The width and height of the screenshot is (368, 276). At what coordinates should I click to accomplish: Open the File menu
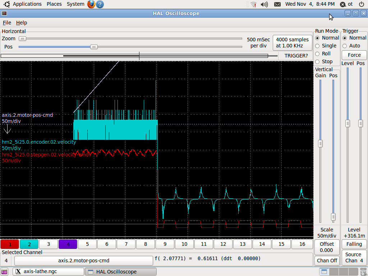tap(7, 23)
